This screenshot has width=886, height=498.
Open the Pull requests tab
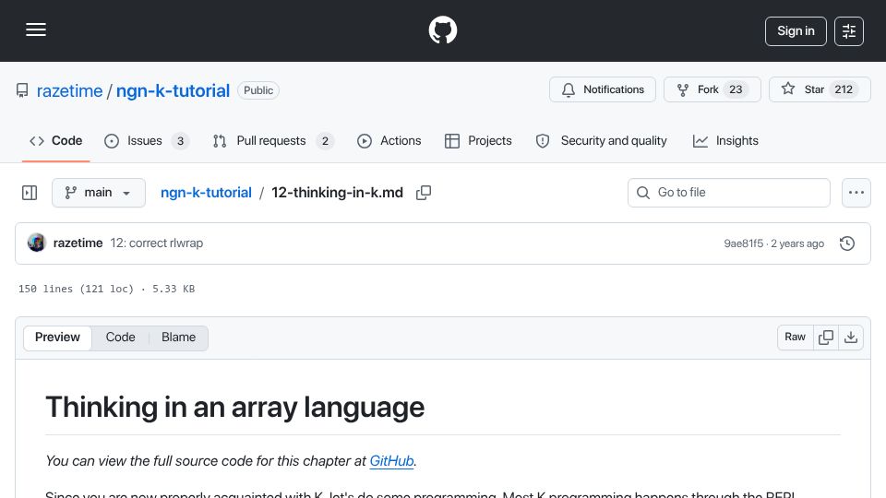pos(273,141)
